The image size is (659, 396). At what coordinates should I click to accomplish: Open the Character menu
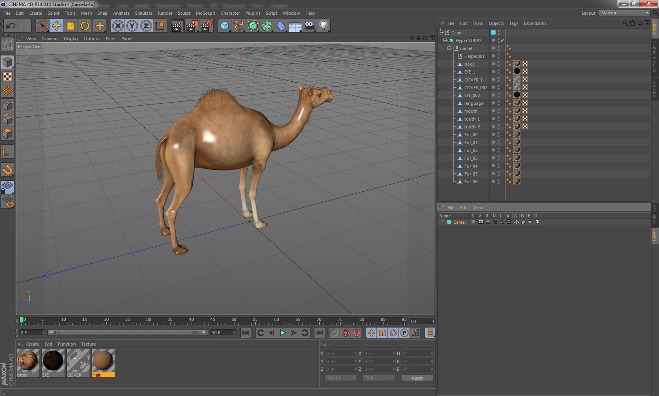click(230, 13)
